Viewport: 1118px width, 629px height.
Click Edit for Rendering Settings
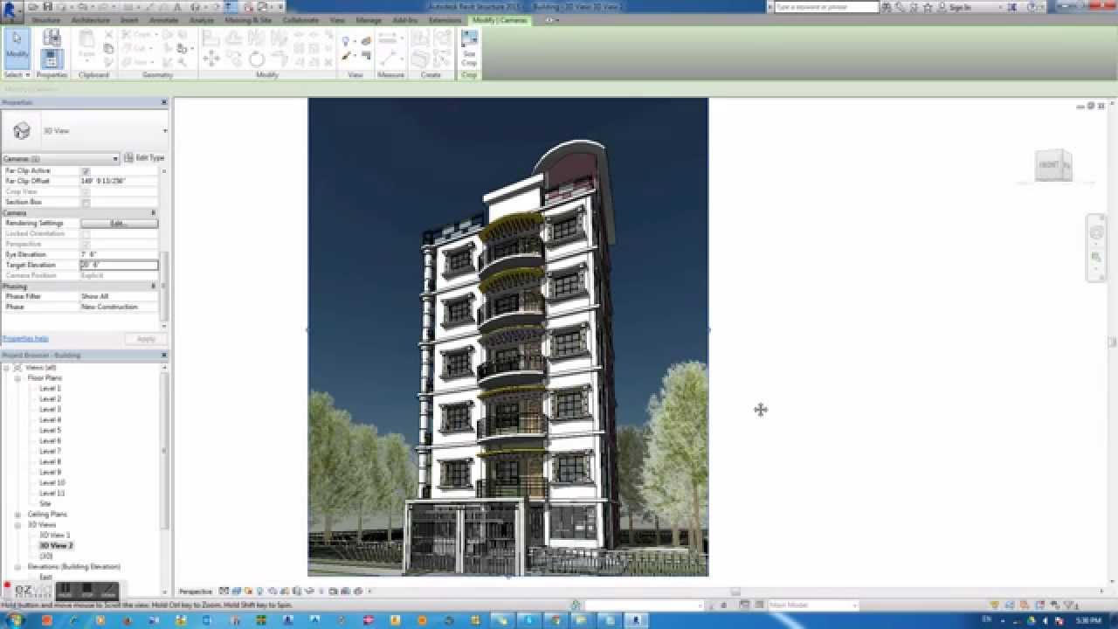pos(119,223)
